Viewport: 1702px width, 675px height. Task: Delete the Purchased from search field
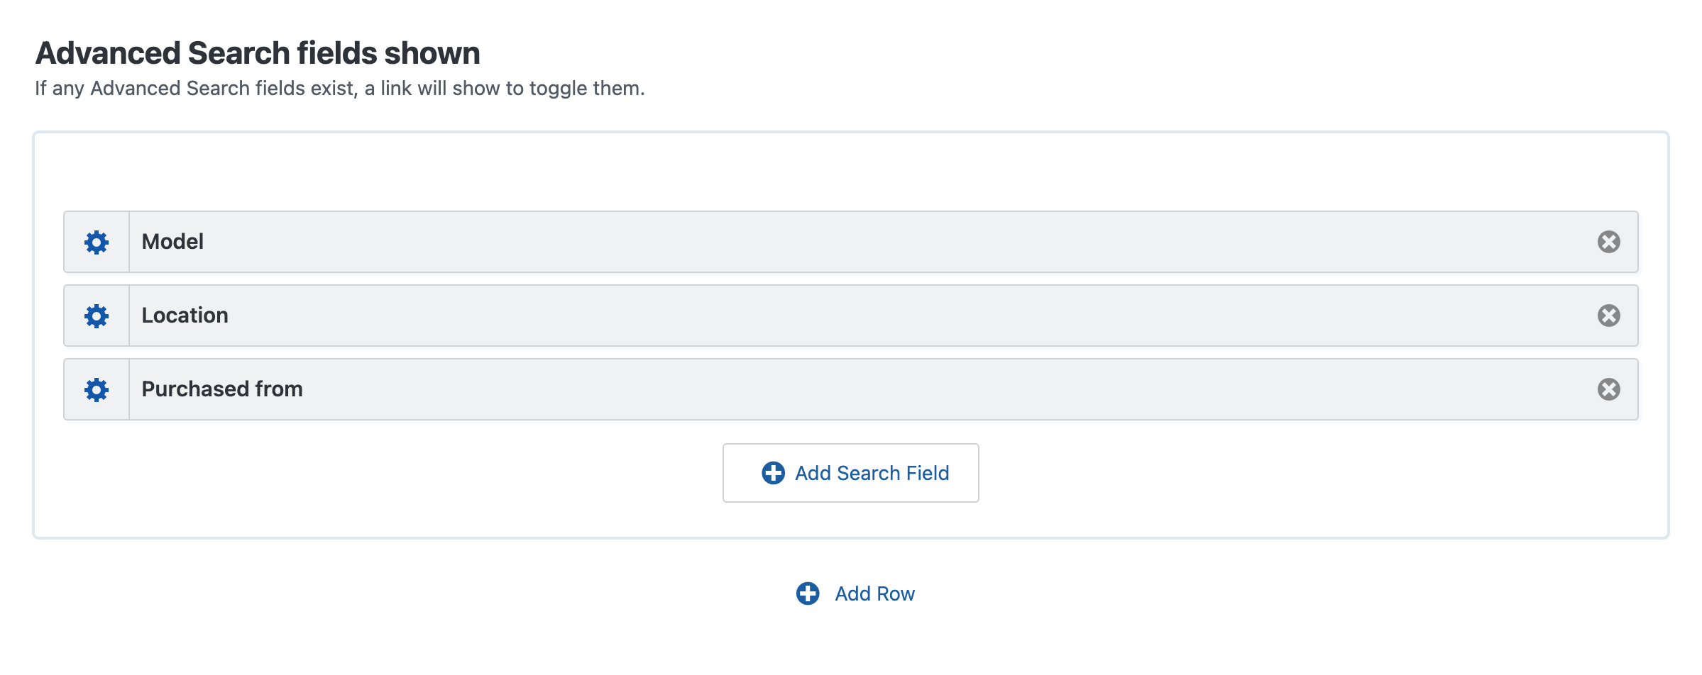pyautogui.click(x=1608, y=390)
